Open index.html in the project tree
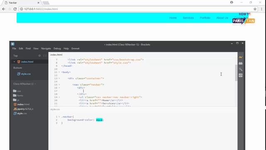The width and height of the screenshot is (266, 150). coord(22,105)
